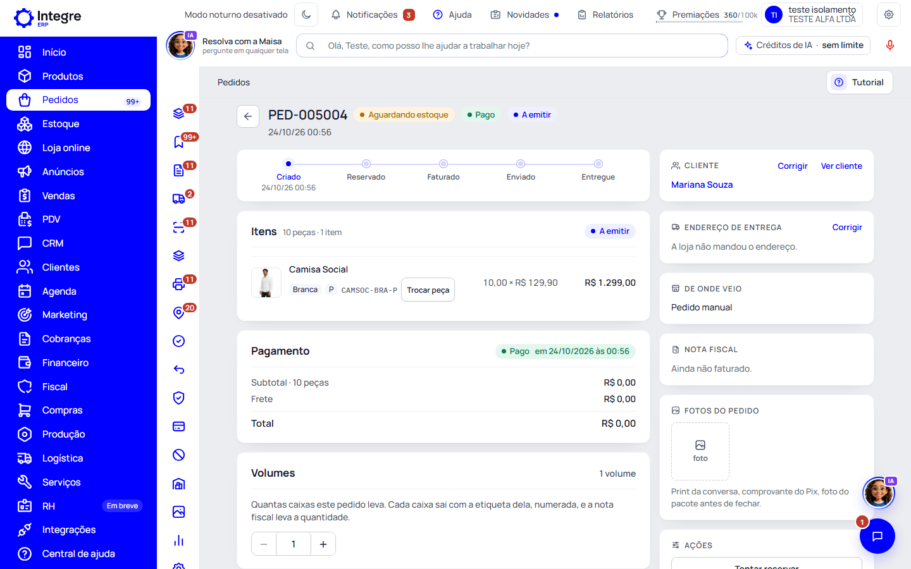Open the Maisa avatar beside the search bar

point(180,46)
